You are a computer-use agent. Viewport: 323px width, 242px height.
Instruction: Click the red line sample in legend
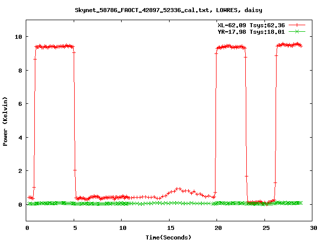297,25
